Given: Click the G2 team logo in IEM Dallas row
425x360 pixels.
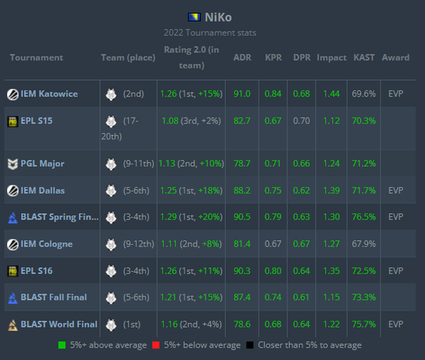Looking at the screenshot, I should [x=110, y=191].
